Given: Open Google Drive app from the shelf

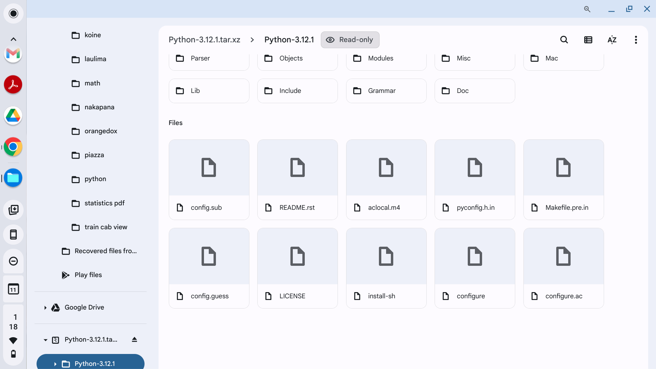Looking at the screenshot, I should point(13,116).
